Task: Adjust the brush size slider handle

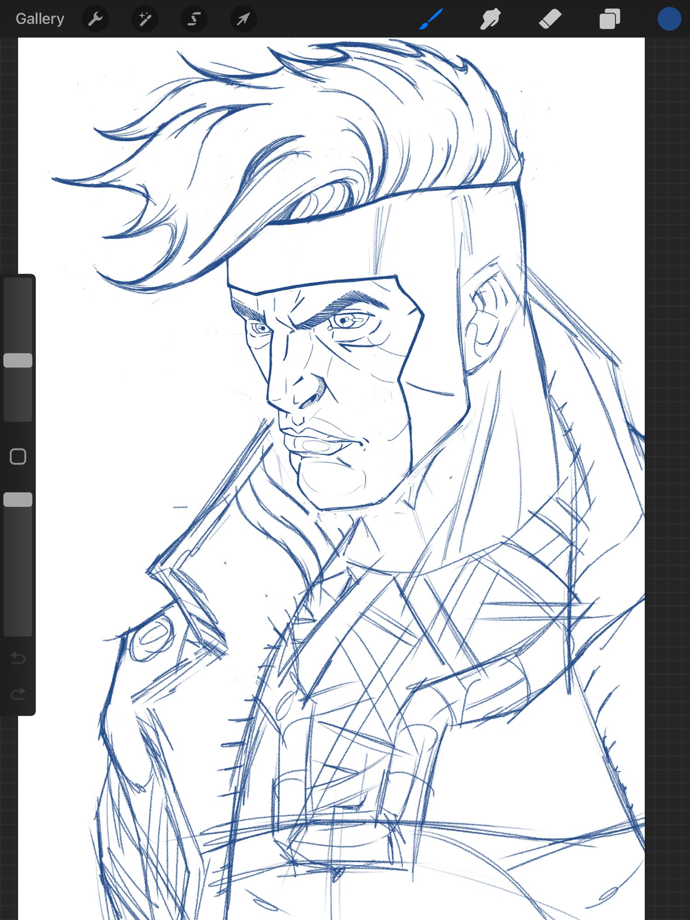Action: pyautogui.click(x=18, y=360)
